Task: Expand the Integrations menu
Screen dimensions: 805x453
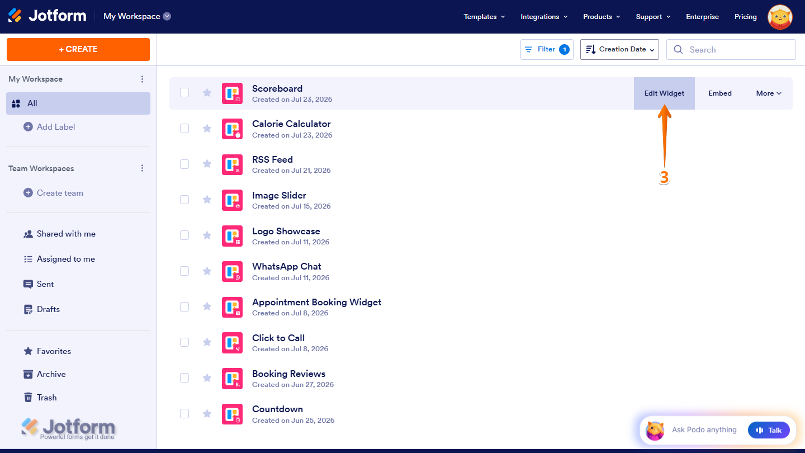Action: pyautogui.click(x=544, y=17)
